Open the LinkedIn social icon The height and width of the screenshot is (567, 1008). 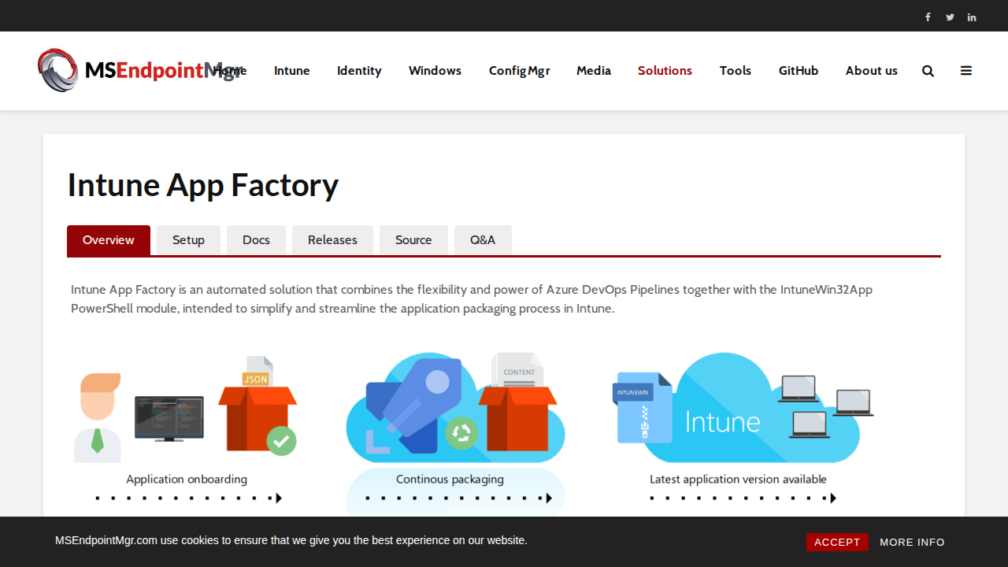coord(972,17)
